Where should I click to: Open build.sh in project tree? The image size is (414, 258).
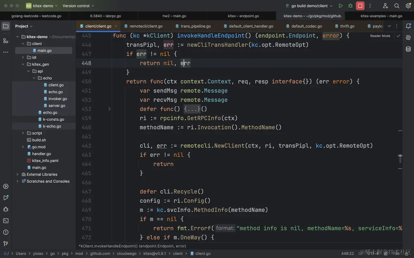click(x=39, y=140)
